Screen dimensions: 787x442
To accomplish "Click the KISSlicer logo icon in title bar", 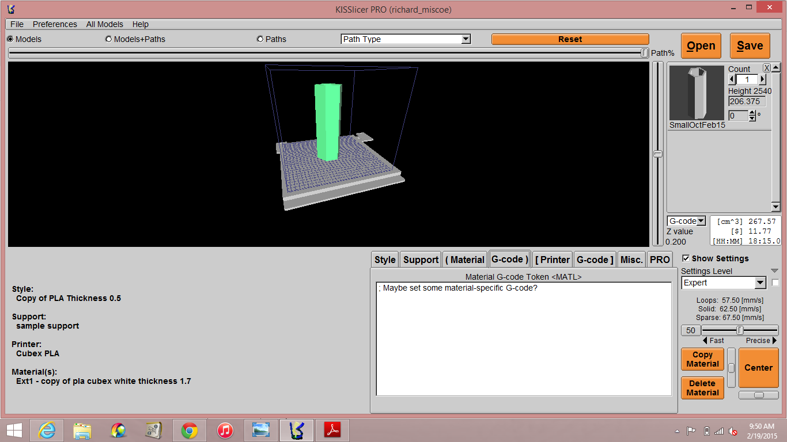I will (11, 9).
